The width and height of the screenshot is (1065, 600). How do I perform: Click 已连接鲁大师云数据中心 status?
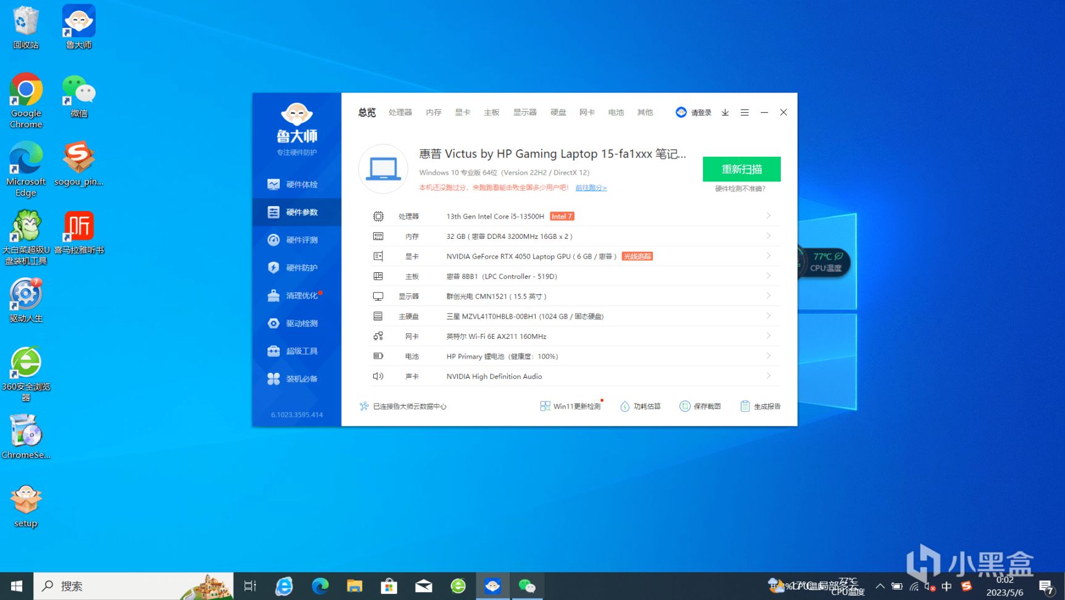click(403, 406)
